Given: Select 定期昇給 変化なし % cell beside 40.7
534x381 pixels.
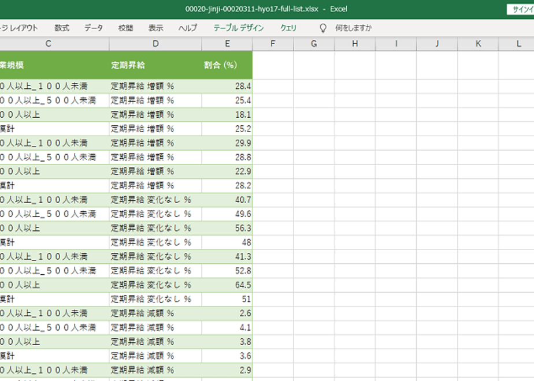Looking at the screenshot, I should click(155, 200).
